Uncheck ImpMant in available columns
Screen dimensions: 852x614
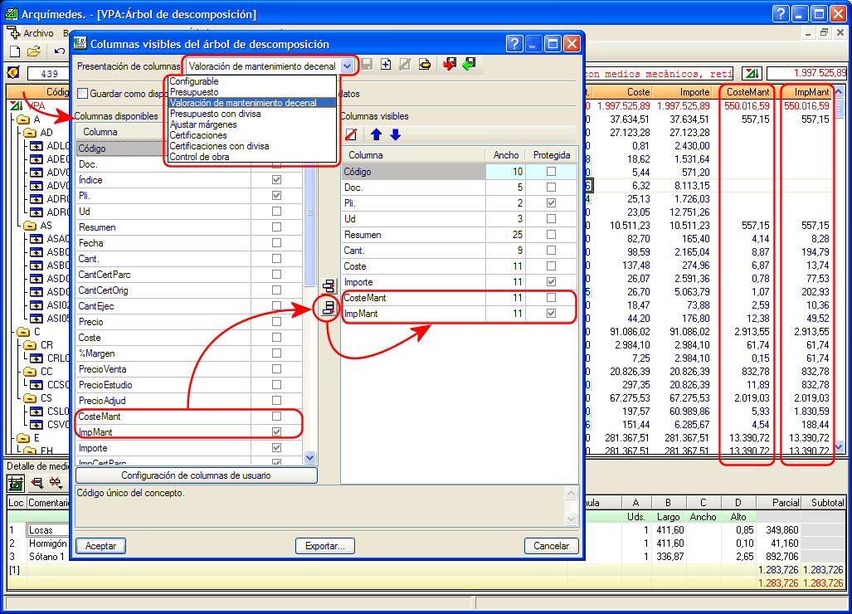pyautogui.click(x=276, y=432)
